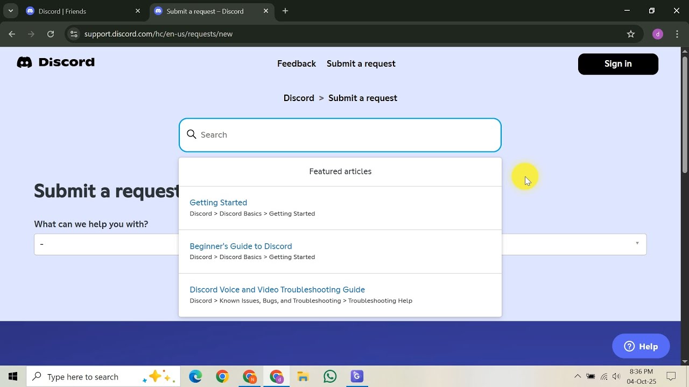This screenshot has width=689, height=387.
Task: Show hidden system tray icons
Action: [x=578, y=377]
